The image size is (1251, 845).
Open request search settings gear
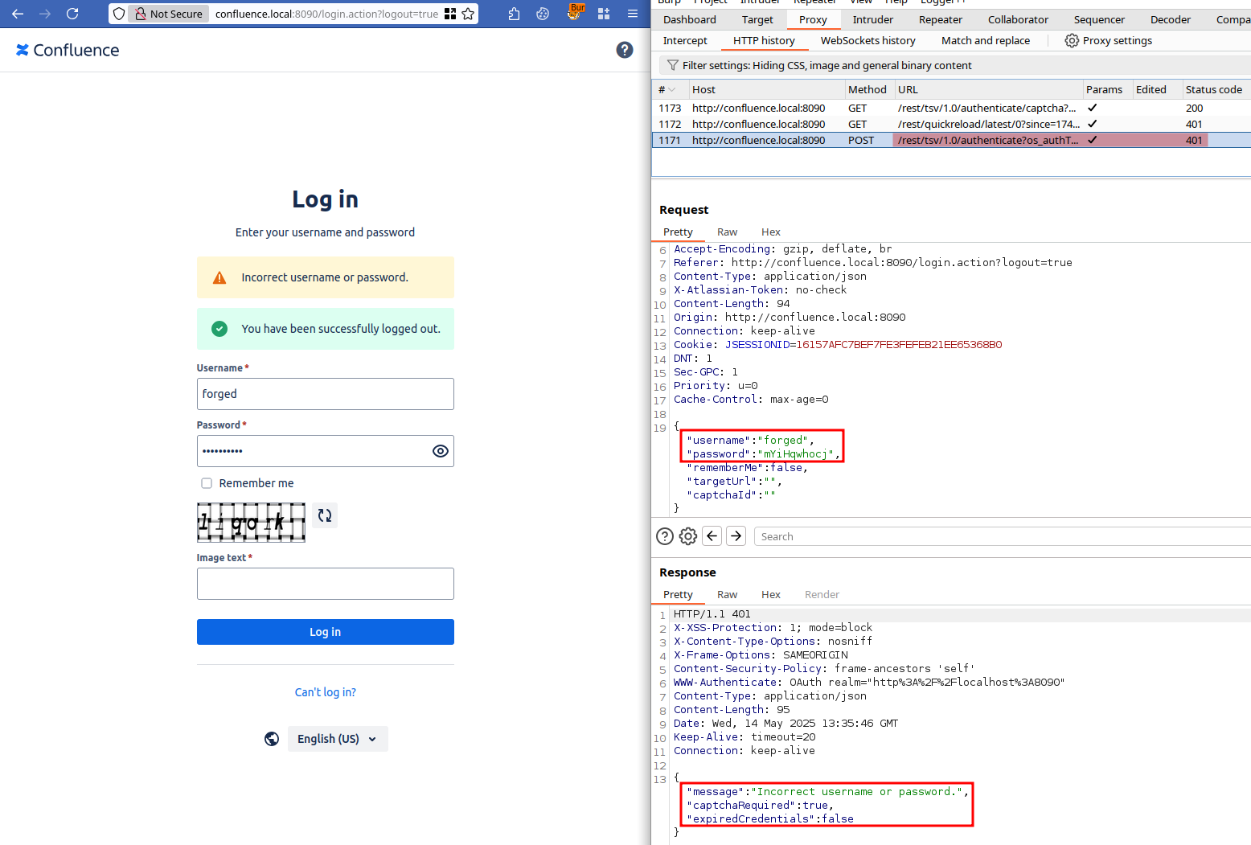pos(688,536)
